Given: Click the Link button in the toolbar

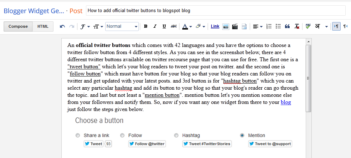Looking at the screenshot, I should point(215,26).
